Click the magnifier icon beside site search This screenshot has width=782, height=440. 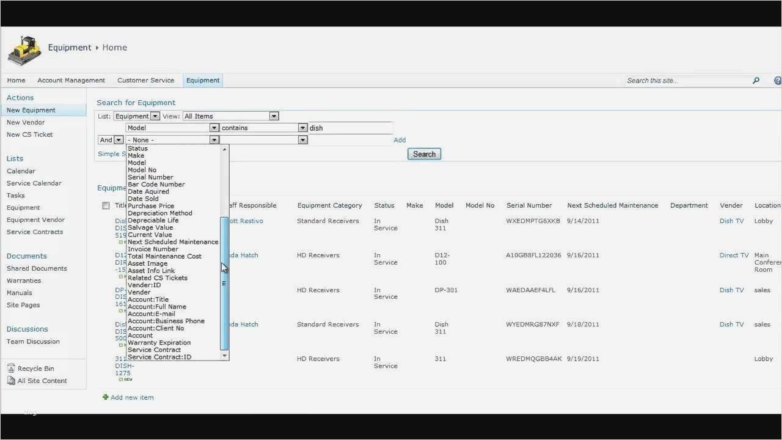756,80
